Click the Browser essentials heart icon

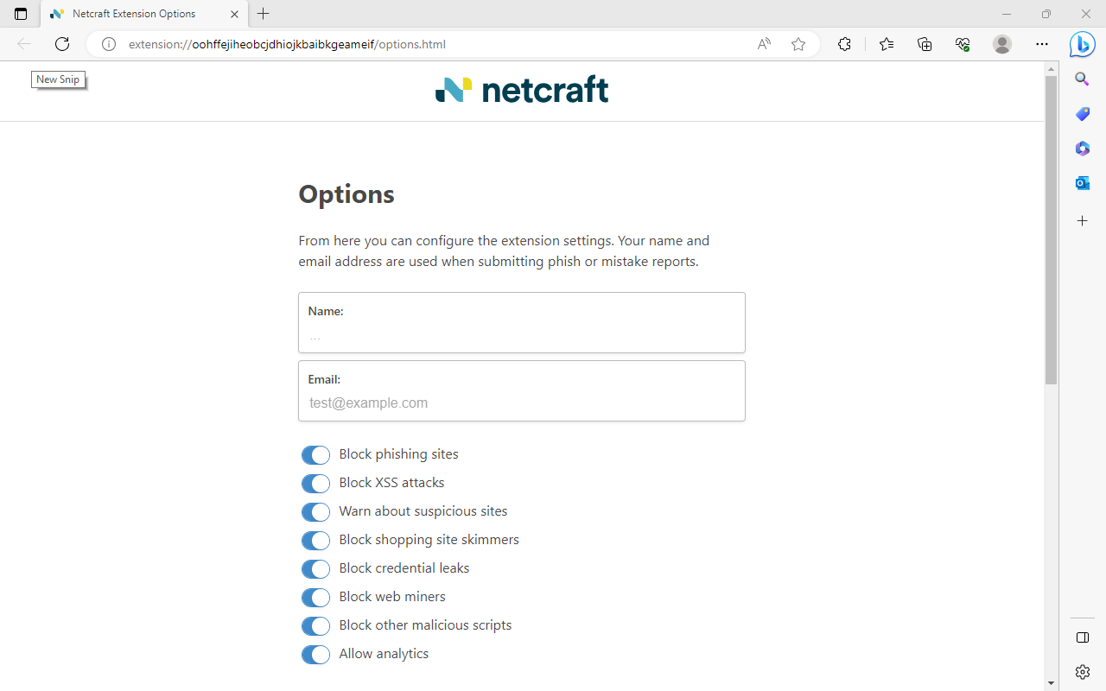point(963,44)
